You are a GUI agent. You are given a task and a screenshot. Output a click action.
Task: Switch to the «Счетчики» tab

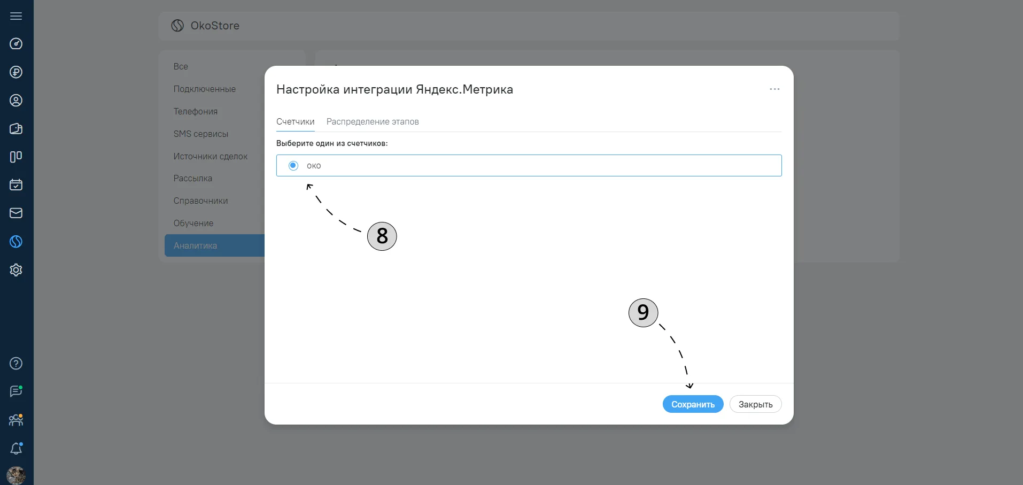pyautogui.click(x=296, y=122)
